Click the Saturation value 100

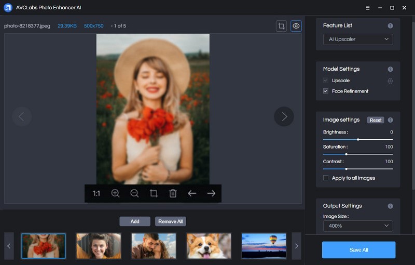click(389, 147)
